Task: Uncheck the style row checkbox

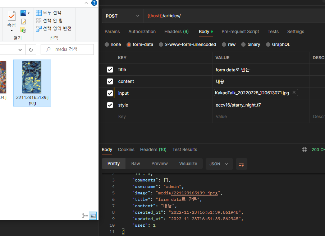Action: [x=110, y=105]
